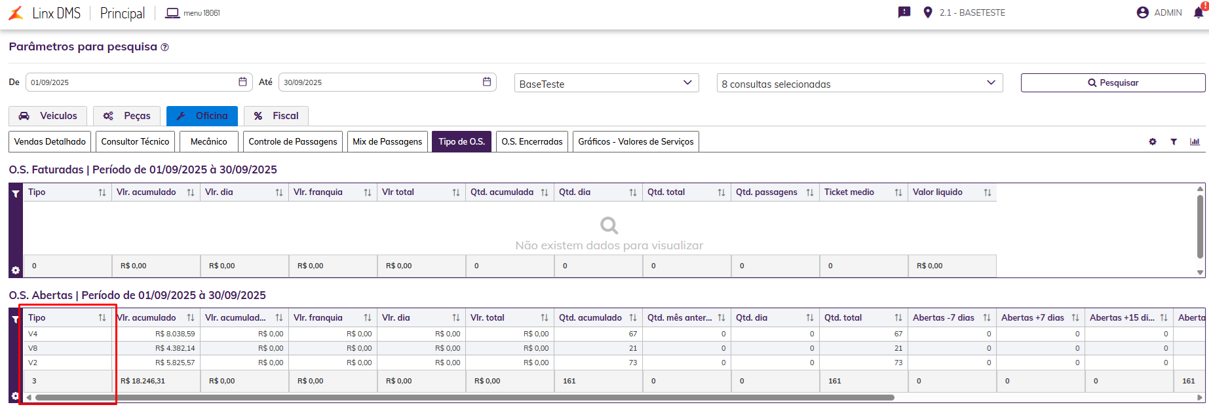Open calendar picker for the De date
This screenshot has width=1209, height=409.
point(242,82)
